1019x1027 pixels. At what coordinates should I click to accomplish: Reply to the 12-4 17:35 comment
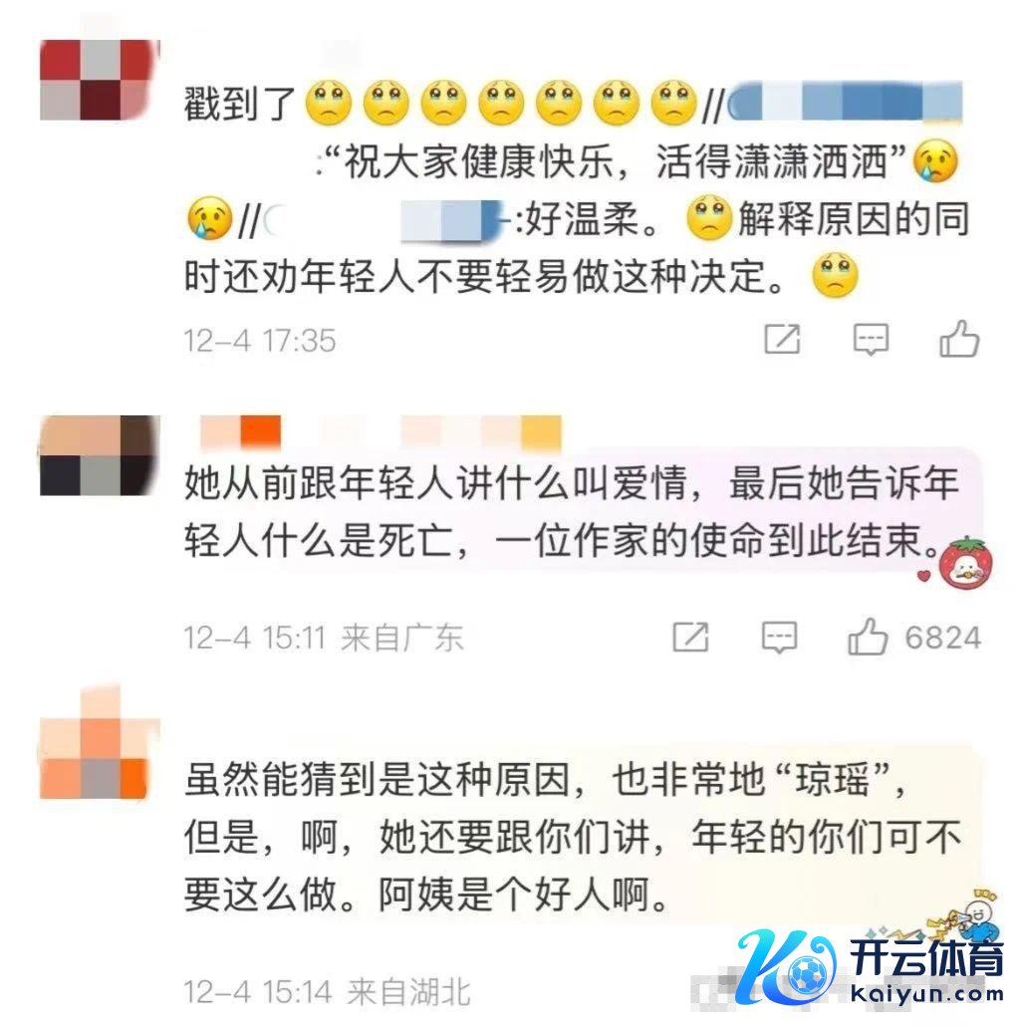click(x=871, y=340)
